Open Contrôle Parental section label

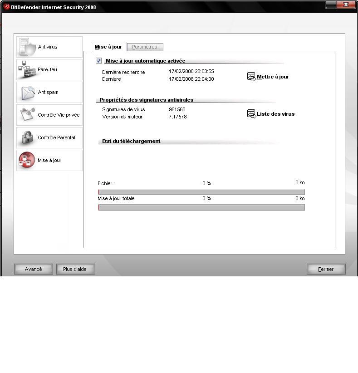56,137
